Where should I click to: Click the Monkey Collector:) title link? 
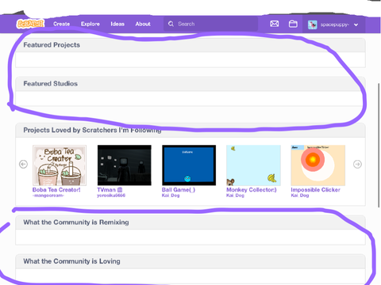[252, 190]
